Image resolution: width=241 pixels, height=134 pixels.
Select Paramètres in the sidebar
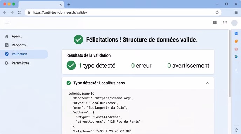click(x=24, y=63)
